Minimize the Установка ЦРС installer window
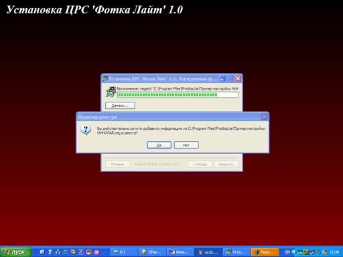The image size is (343, 257). [222, 78]
